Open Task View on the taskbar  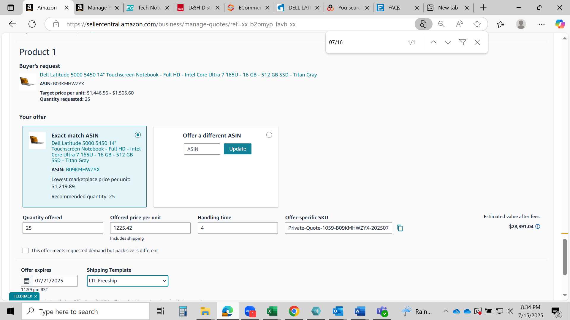(160, 311)
